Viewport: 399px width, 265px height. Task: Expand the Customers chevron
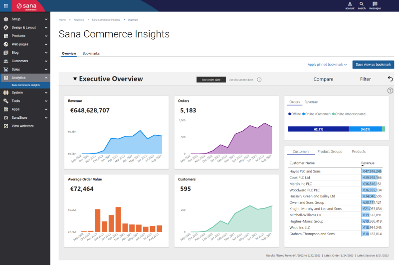pyautogui.click(x=46, y=61)
